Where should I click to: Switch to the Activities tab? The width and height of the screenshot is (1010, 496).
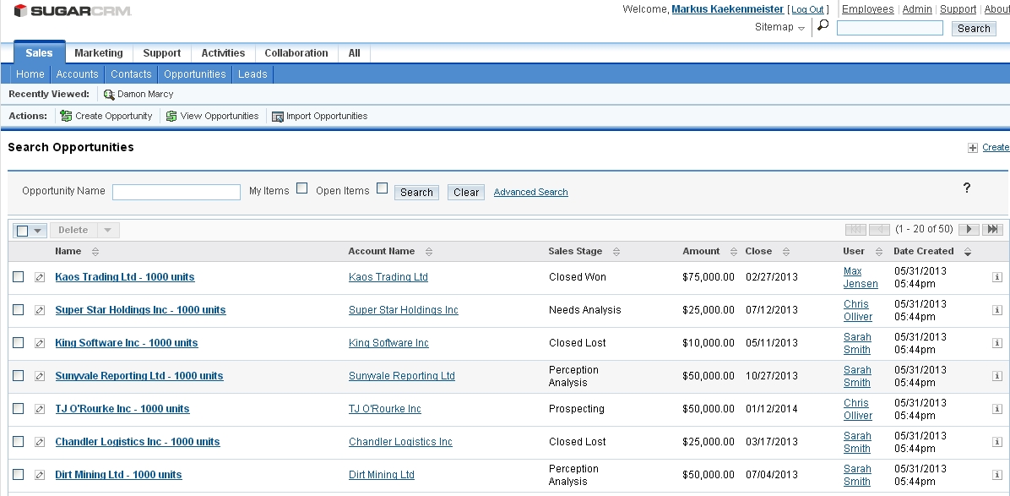tap(223, 53)
